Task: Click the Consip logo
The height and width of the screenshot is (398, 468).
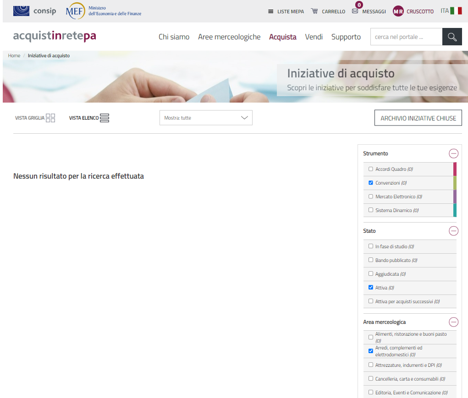Action: [x=35, y=11]
